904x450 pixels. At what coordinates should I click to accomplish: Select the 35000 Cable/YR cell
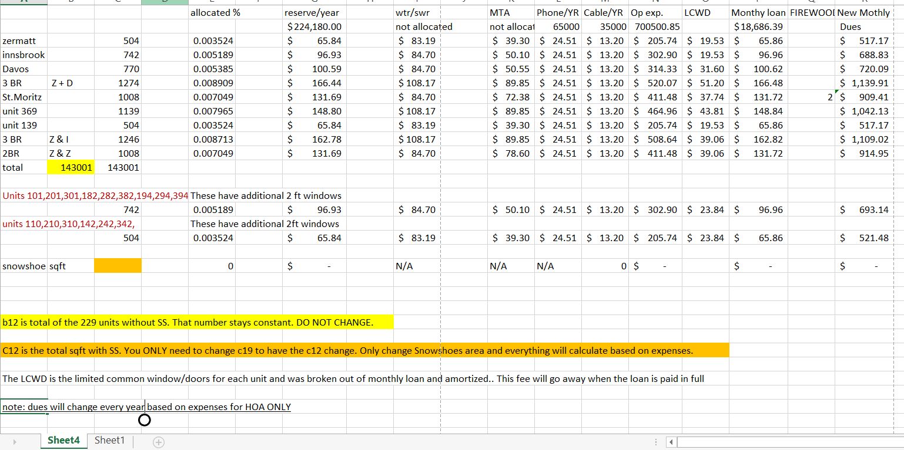pyautogui.click(x=605, y=27)
